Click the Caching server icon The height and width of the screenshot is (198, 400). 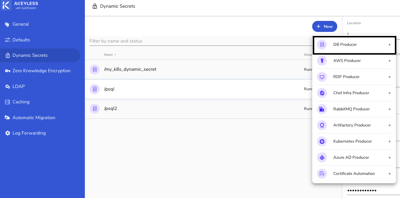[x=8, y=102]
